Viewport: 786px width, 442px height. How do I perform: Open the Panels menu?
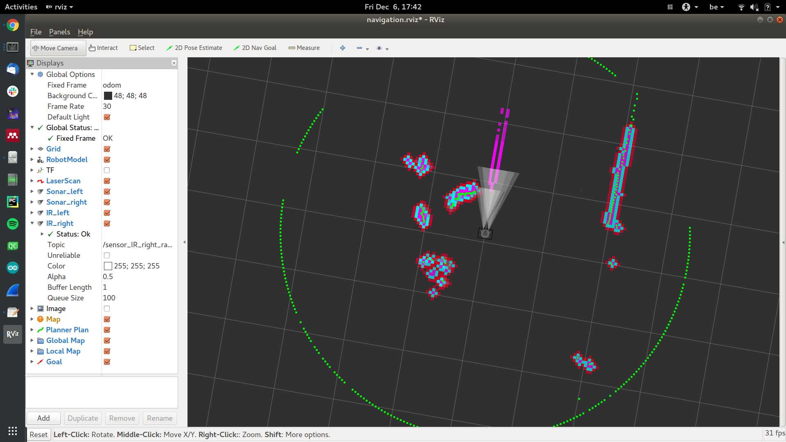[59, 32]
